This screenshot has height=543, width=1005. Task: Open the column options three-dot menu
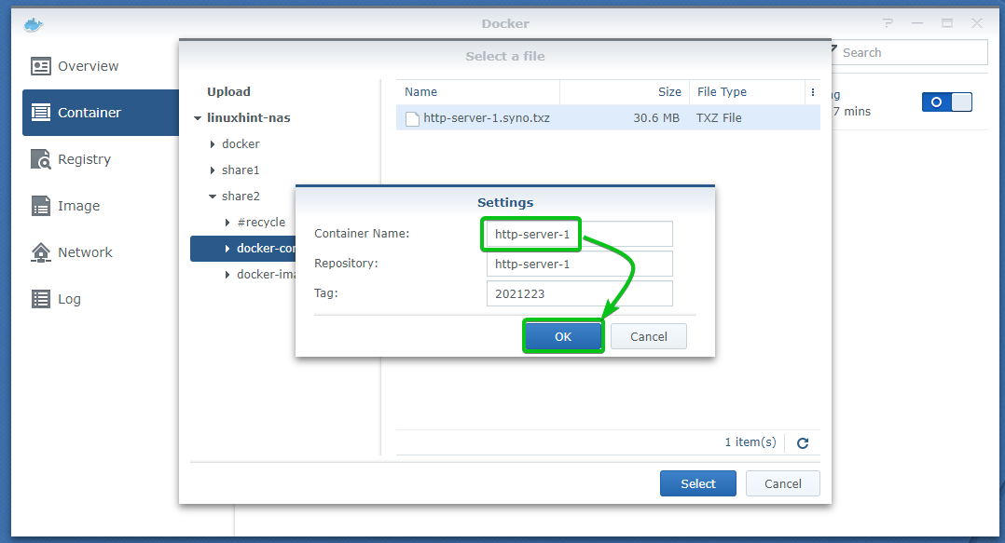tap(813, 92)
